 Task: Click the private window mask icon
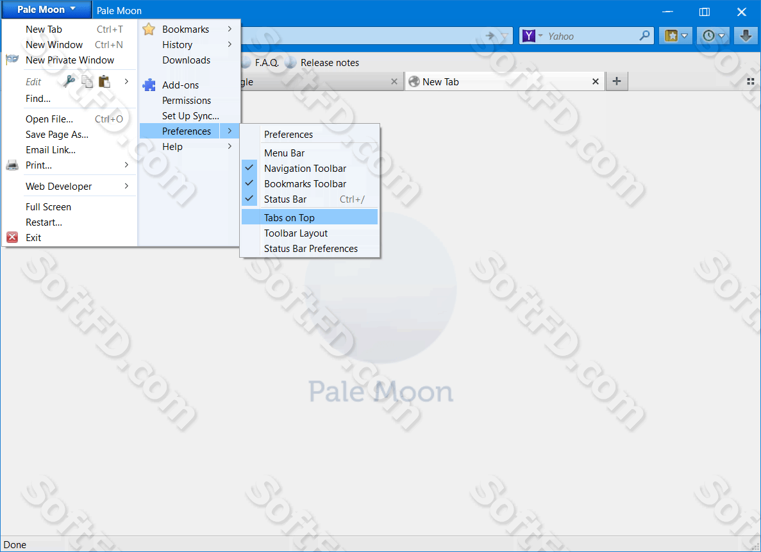click(12, 59)
